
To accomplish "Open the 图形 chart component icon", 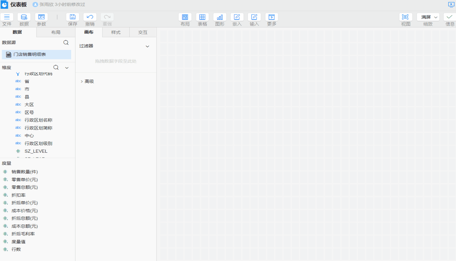I will (220, 17).
